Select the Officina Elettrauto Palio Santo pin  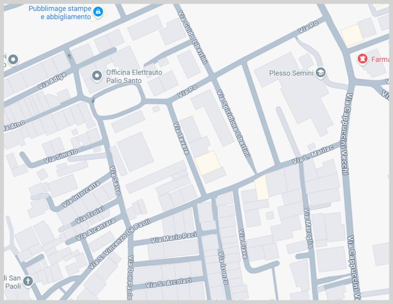tap(96, 76)
